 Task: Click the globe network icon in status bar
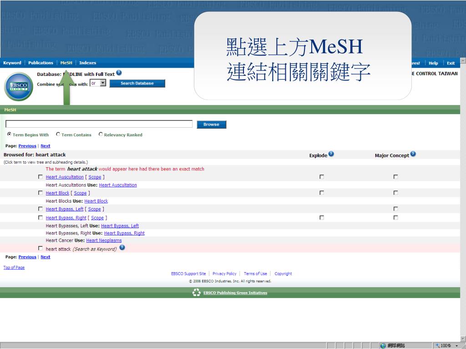383,346
